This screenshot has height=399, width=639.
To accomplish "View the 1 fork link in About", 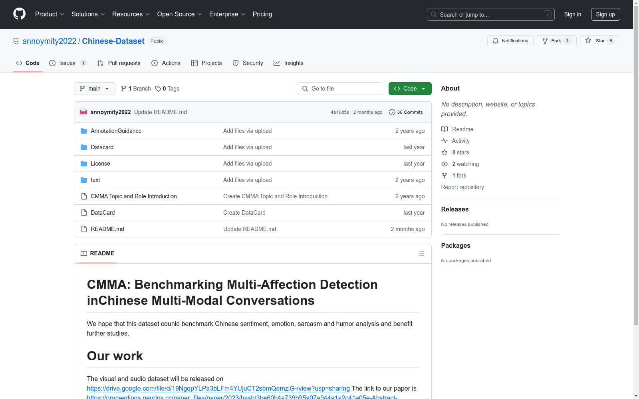I will (459, 176).
